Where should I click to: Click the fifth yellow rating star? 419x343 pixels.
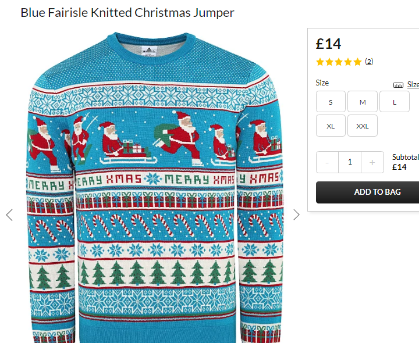click(357, 62)
